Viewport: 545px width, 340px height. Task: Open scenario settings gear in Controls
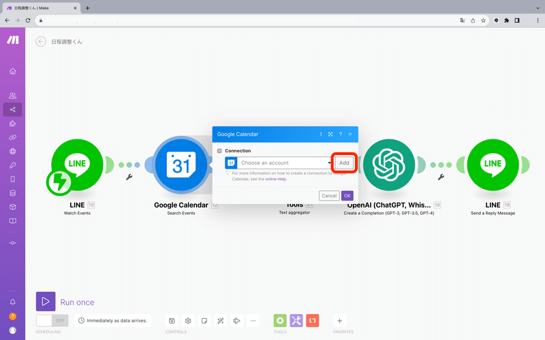coord(188,320)
